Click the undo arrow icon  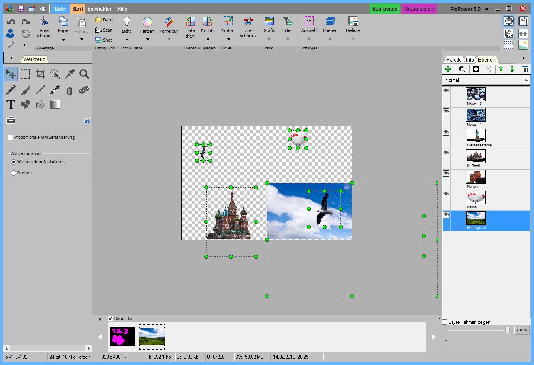[x=11, y=22]
